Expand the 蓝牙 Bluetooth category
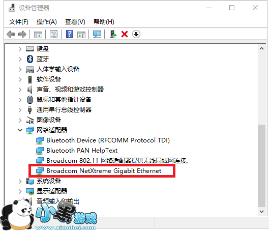 pyautogui.click(x=20, y=59)
